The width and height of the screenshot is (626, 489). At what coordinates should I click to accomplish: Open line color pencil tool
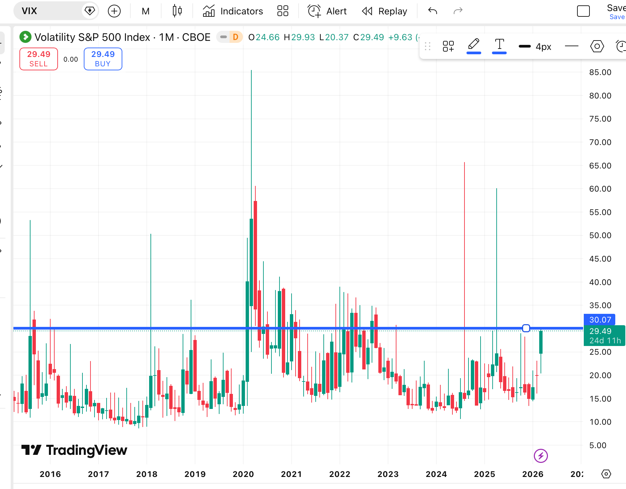[474, 46]
